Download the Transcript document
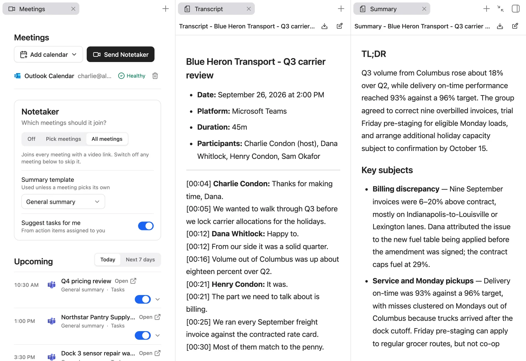The image size is (526, 361). [x=324, y=26]
